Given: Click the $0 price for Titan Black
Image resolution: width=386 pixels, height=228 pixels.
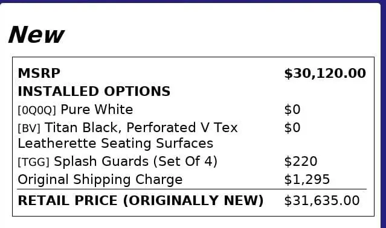Looking at the screenshot, I should (x=292, y=127).
